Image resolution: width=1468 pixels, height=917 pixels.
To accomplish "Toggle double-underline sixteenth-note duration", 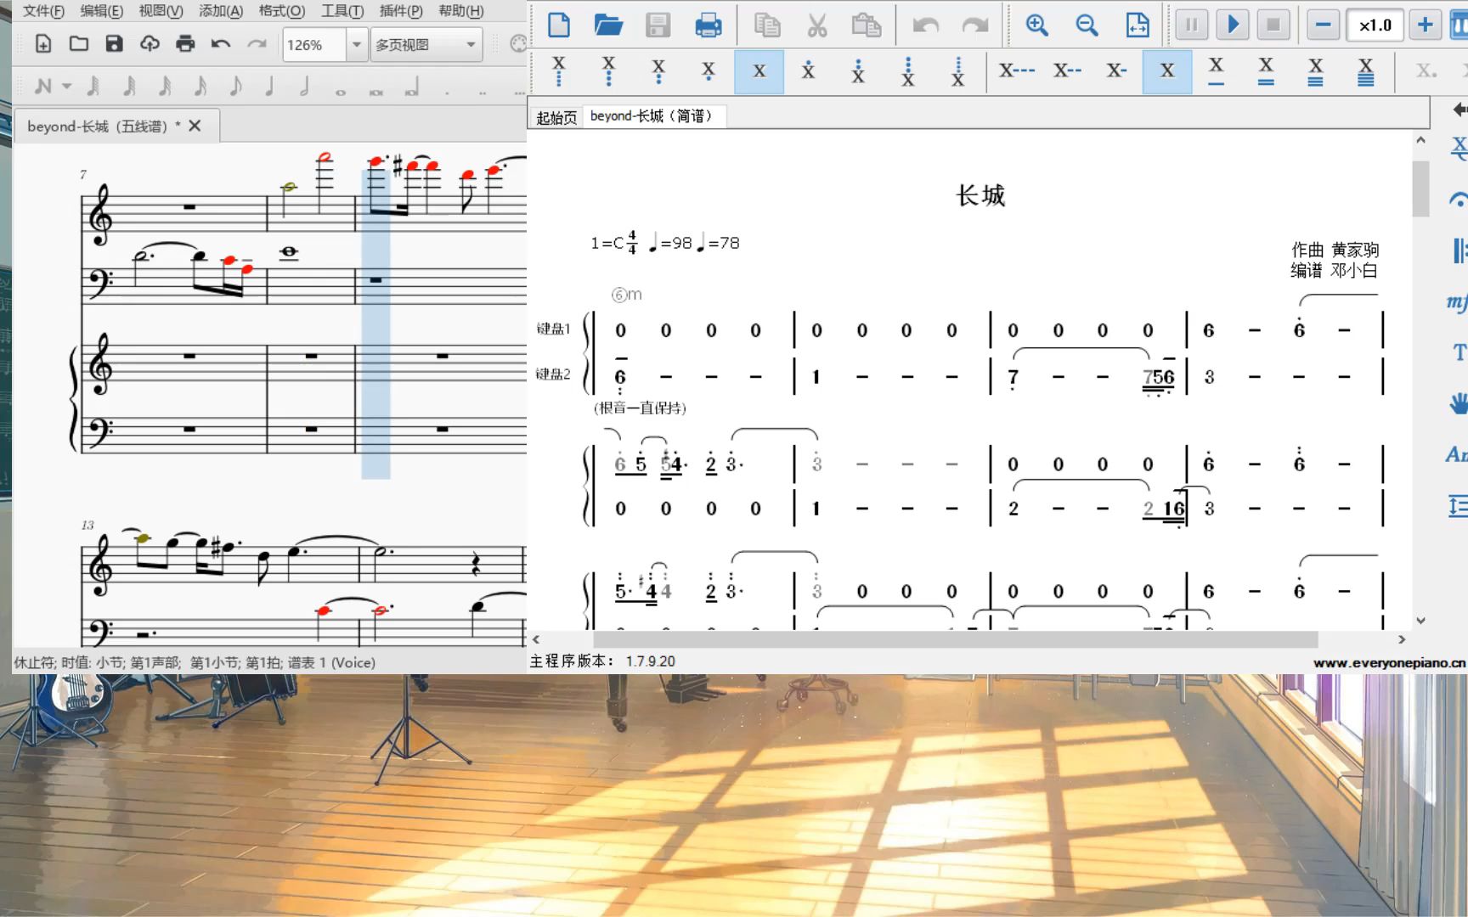I will point(1266,71).
